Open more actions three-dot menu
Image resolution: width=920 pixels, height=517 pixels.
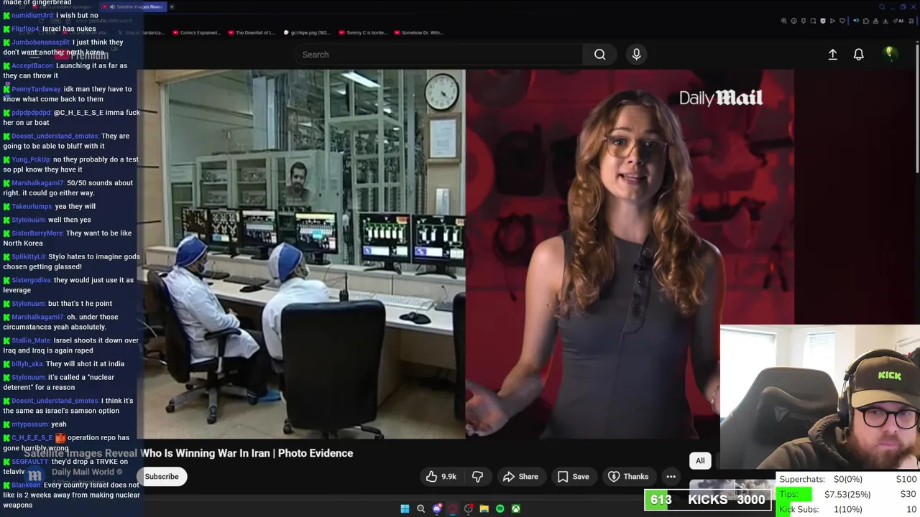(671, 476)
